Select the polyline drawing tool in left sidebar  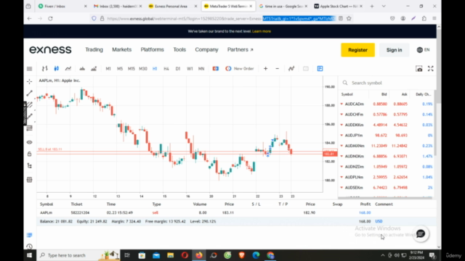click(29, 116)
